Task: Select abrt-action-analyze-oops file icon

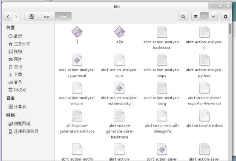Action: coord(162,60)
